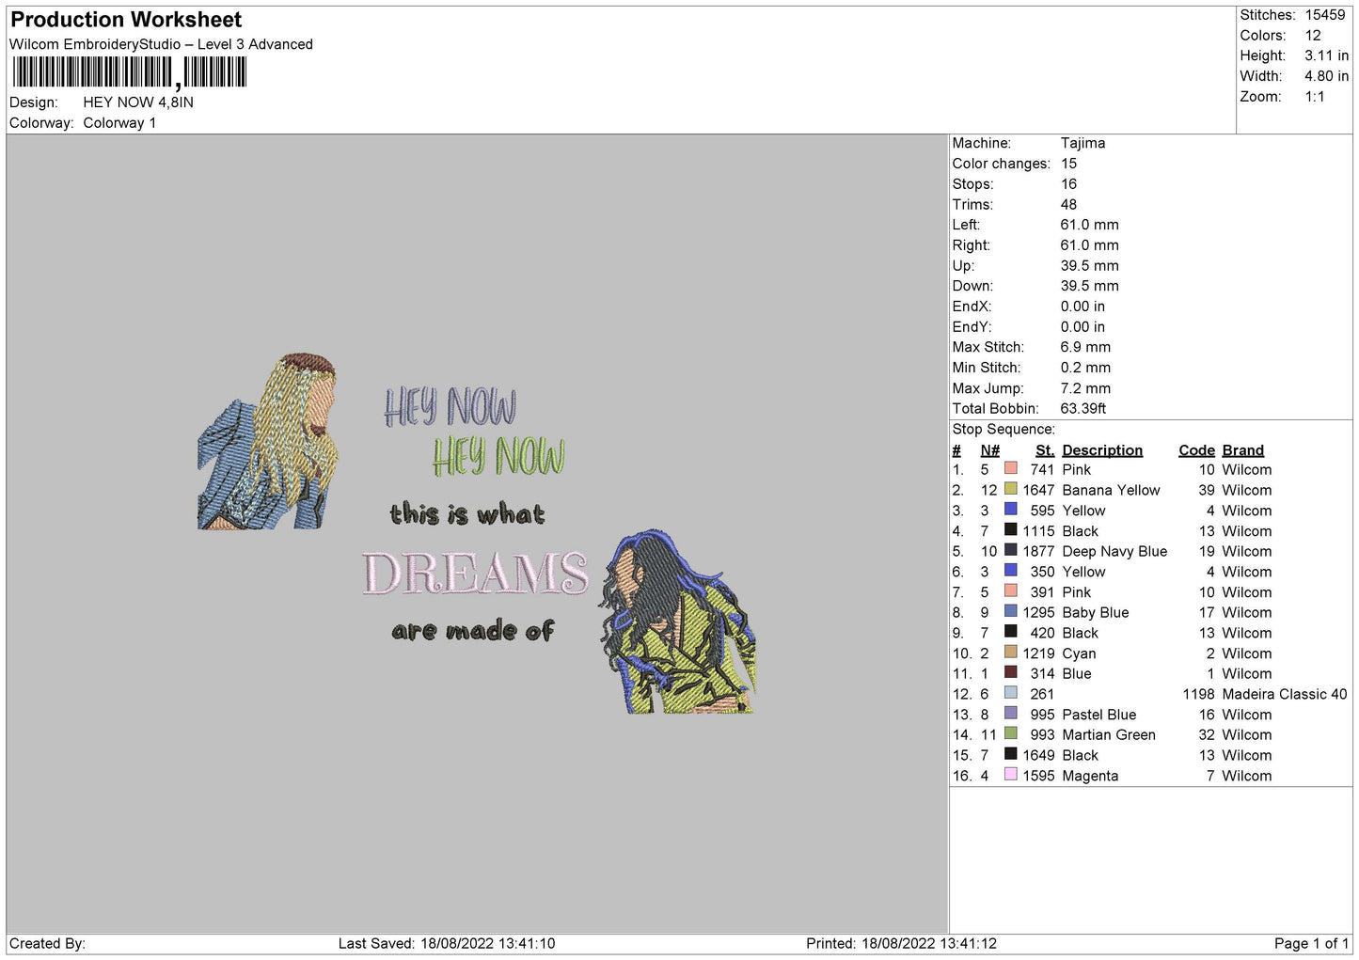Click the Stitches value 15459

pyautogui.click(x=1324, y=15)
